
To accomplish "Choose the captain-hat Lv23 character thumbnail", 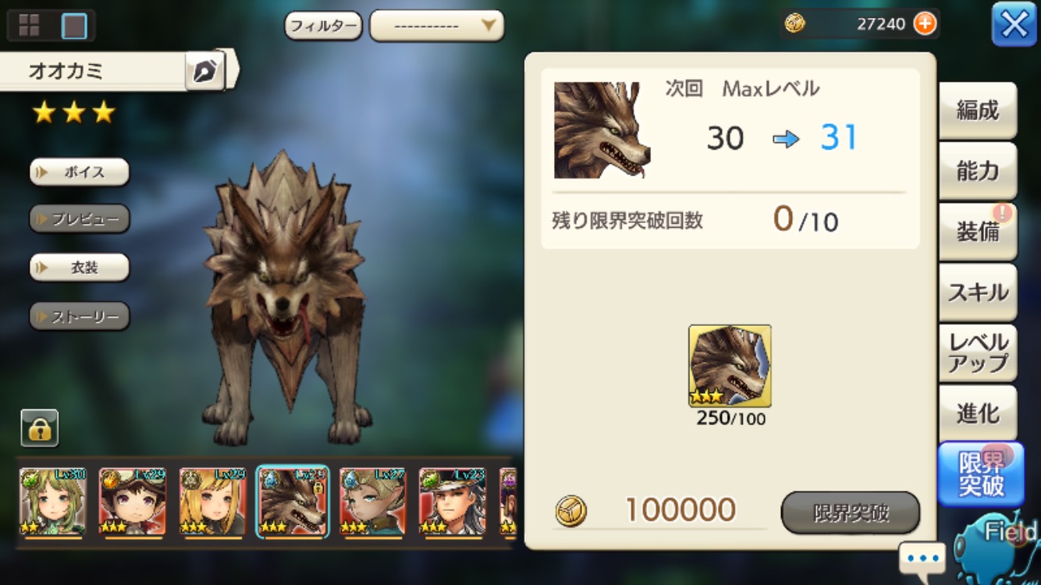I will coord(452,502).
